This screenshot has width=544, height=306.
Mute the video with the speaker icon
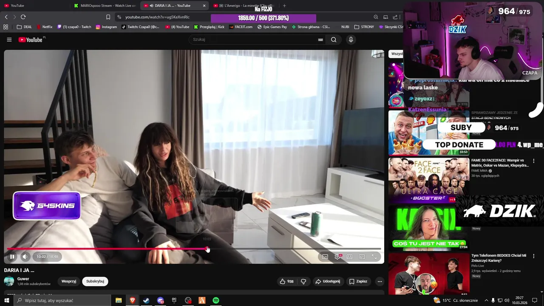tap(25, 257)
